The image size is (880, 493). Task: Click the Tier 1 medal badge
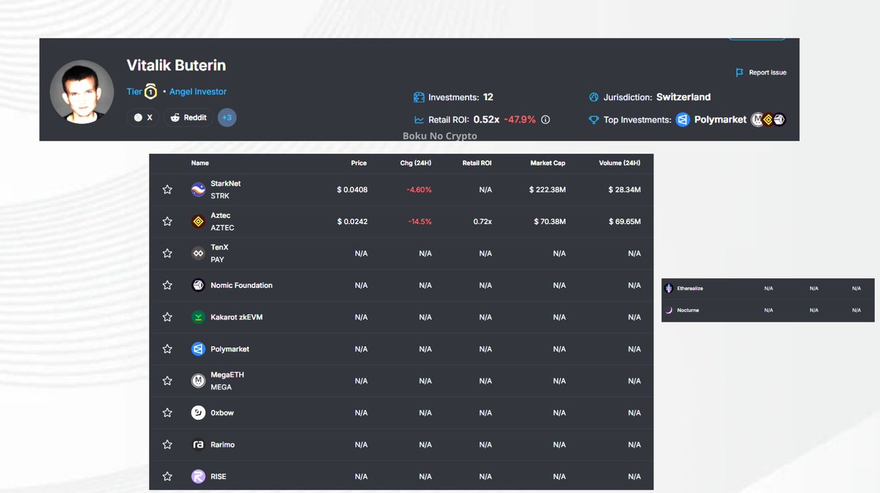tap(150, 92)
